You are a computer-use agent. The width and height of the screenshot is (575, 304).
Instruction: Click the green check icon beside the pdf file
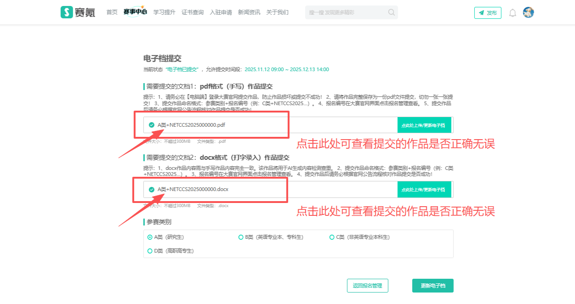(x=152, y=125)
